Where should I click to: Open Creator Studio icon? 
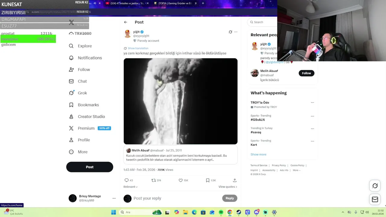click(x=71, y=116)
